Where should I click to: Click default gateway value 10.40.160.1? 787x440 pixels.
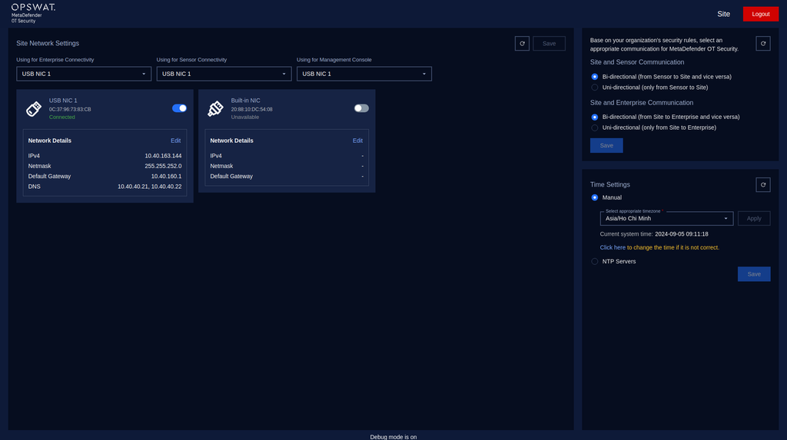click(166, 176)
